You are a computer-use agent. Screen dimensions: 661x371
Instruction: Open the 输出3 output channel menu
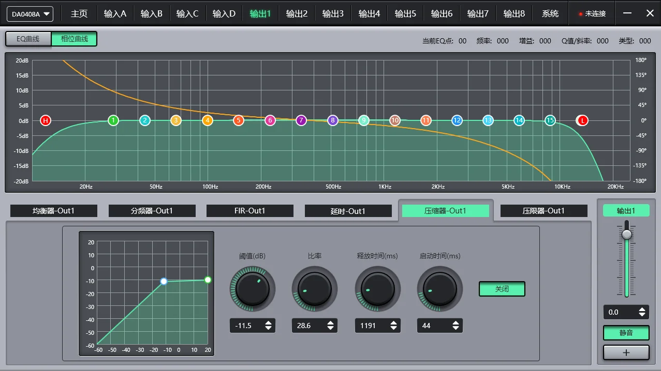coord(333,13)
